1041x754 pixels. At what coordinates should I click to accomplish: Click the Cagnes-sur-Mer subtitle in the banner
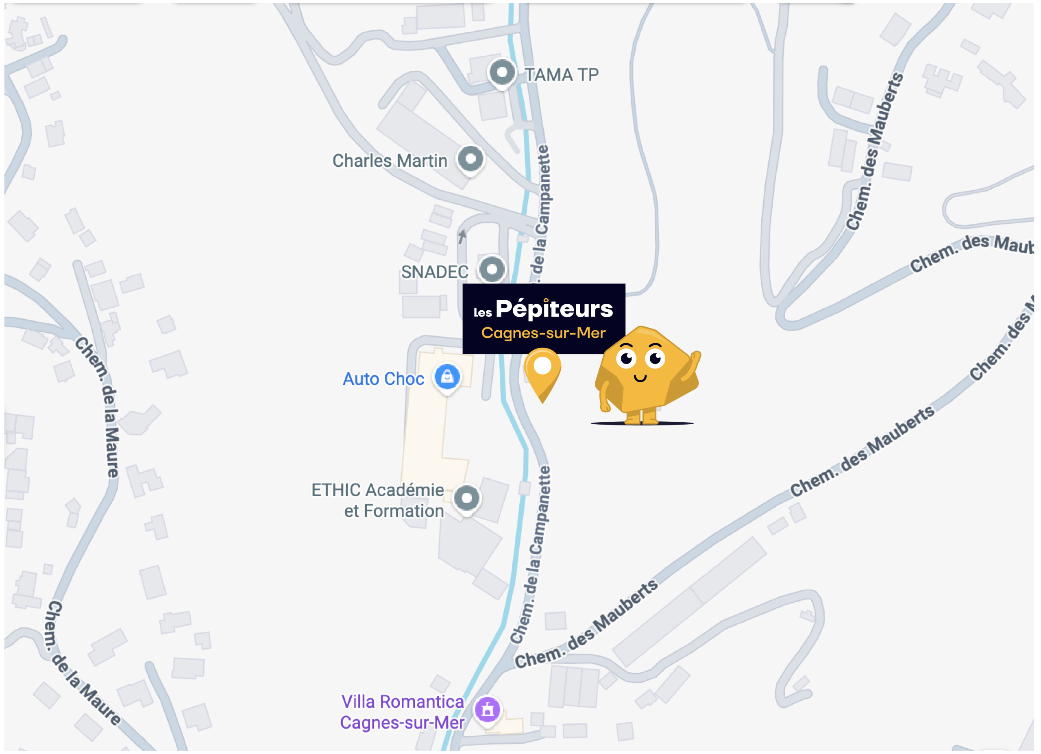543,333
